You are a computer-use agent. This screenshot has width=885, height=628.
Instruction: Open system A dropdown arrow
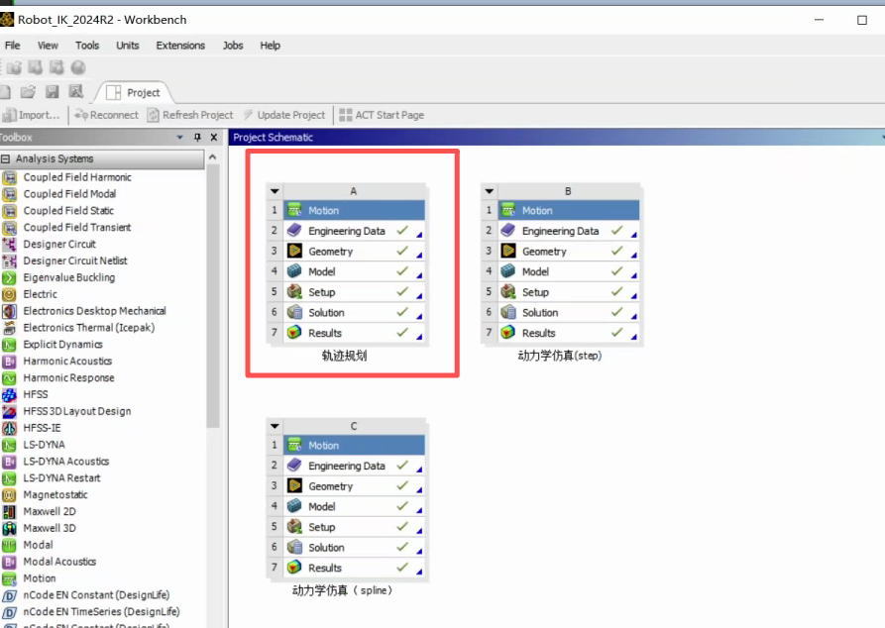275,191
